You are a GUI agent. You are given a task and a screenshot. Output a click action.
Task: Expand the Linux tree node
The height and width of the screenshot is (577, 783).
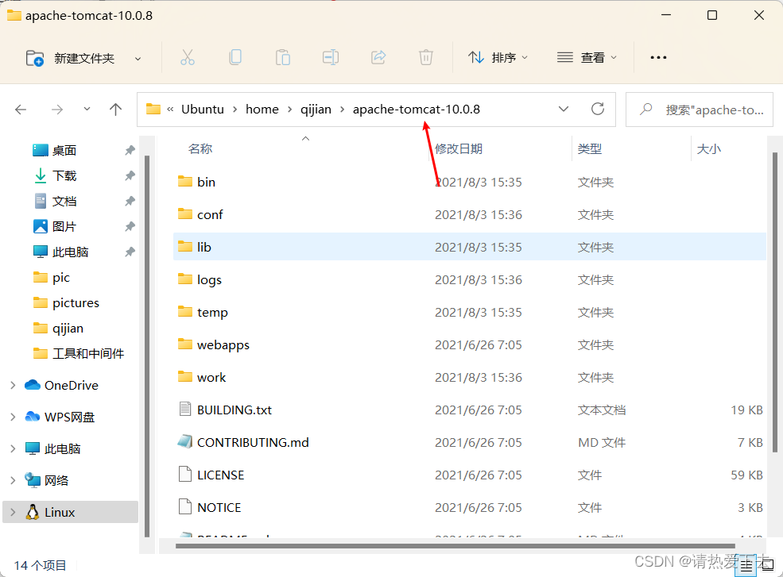13,512
